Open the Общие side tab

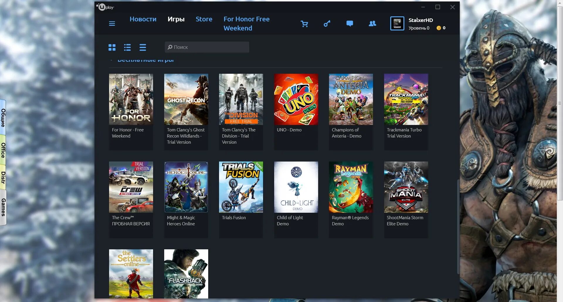pos(3,118)
